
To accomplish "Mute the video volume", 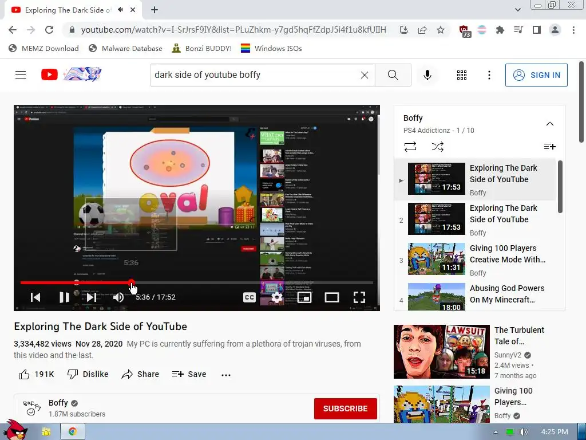I will (118, 297).
